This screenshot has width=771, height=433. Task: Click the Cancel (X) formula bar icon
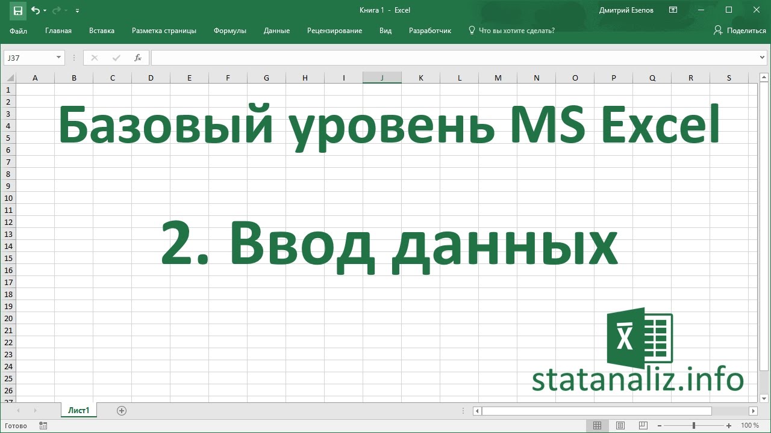pyautogui.click(x=95, y=58)
